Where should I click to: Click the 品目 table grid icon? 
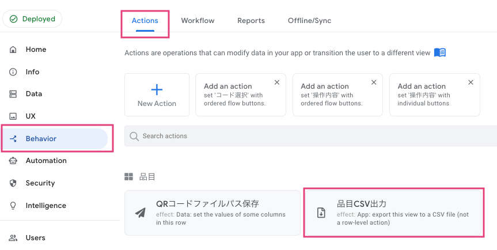(128, 177)
